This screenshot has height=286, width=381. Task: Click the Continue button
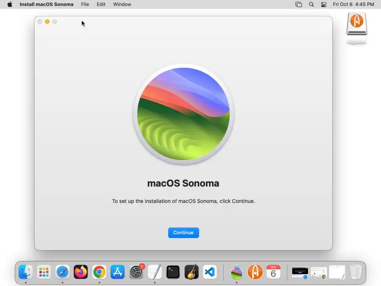click(x=183, y=233)
